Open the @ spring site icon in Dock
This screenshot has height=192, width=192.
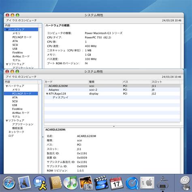pyautogui.click(x=185, y=183)
